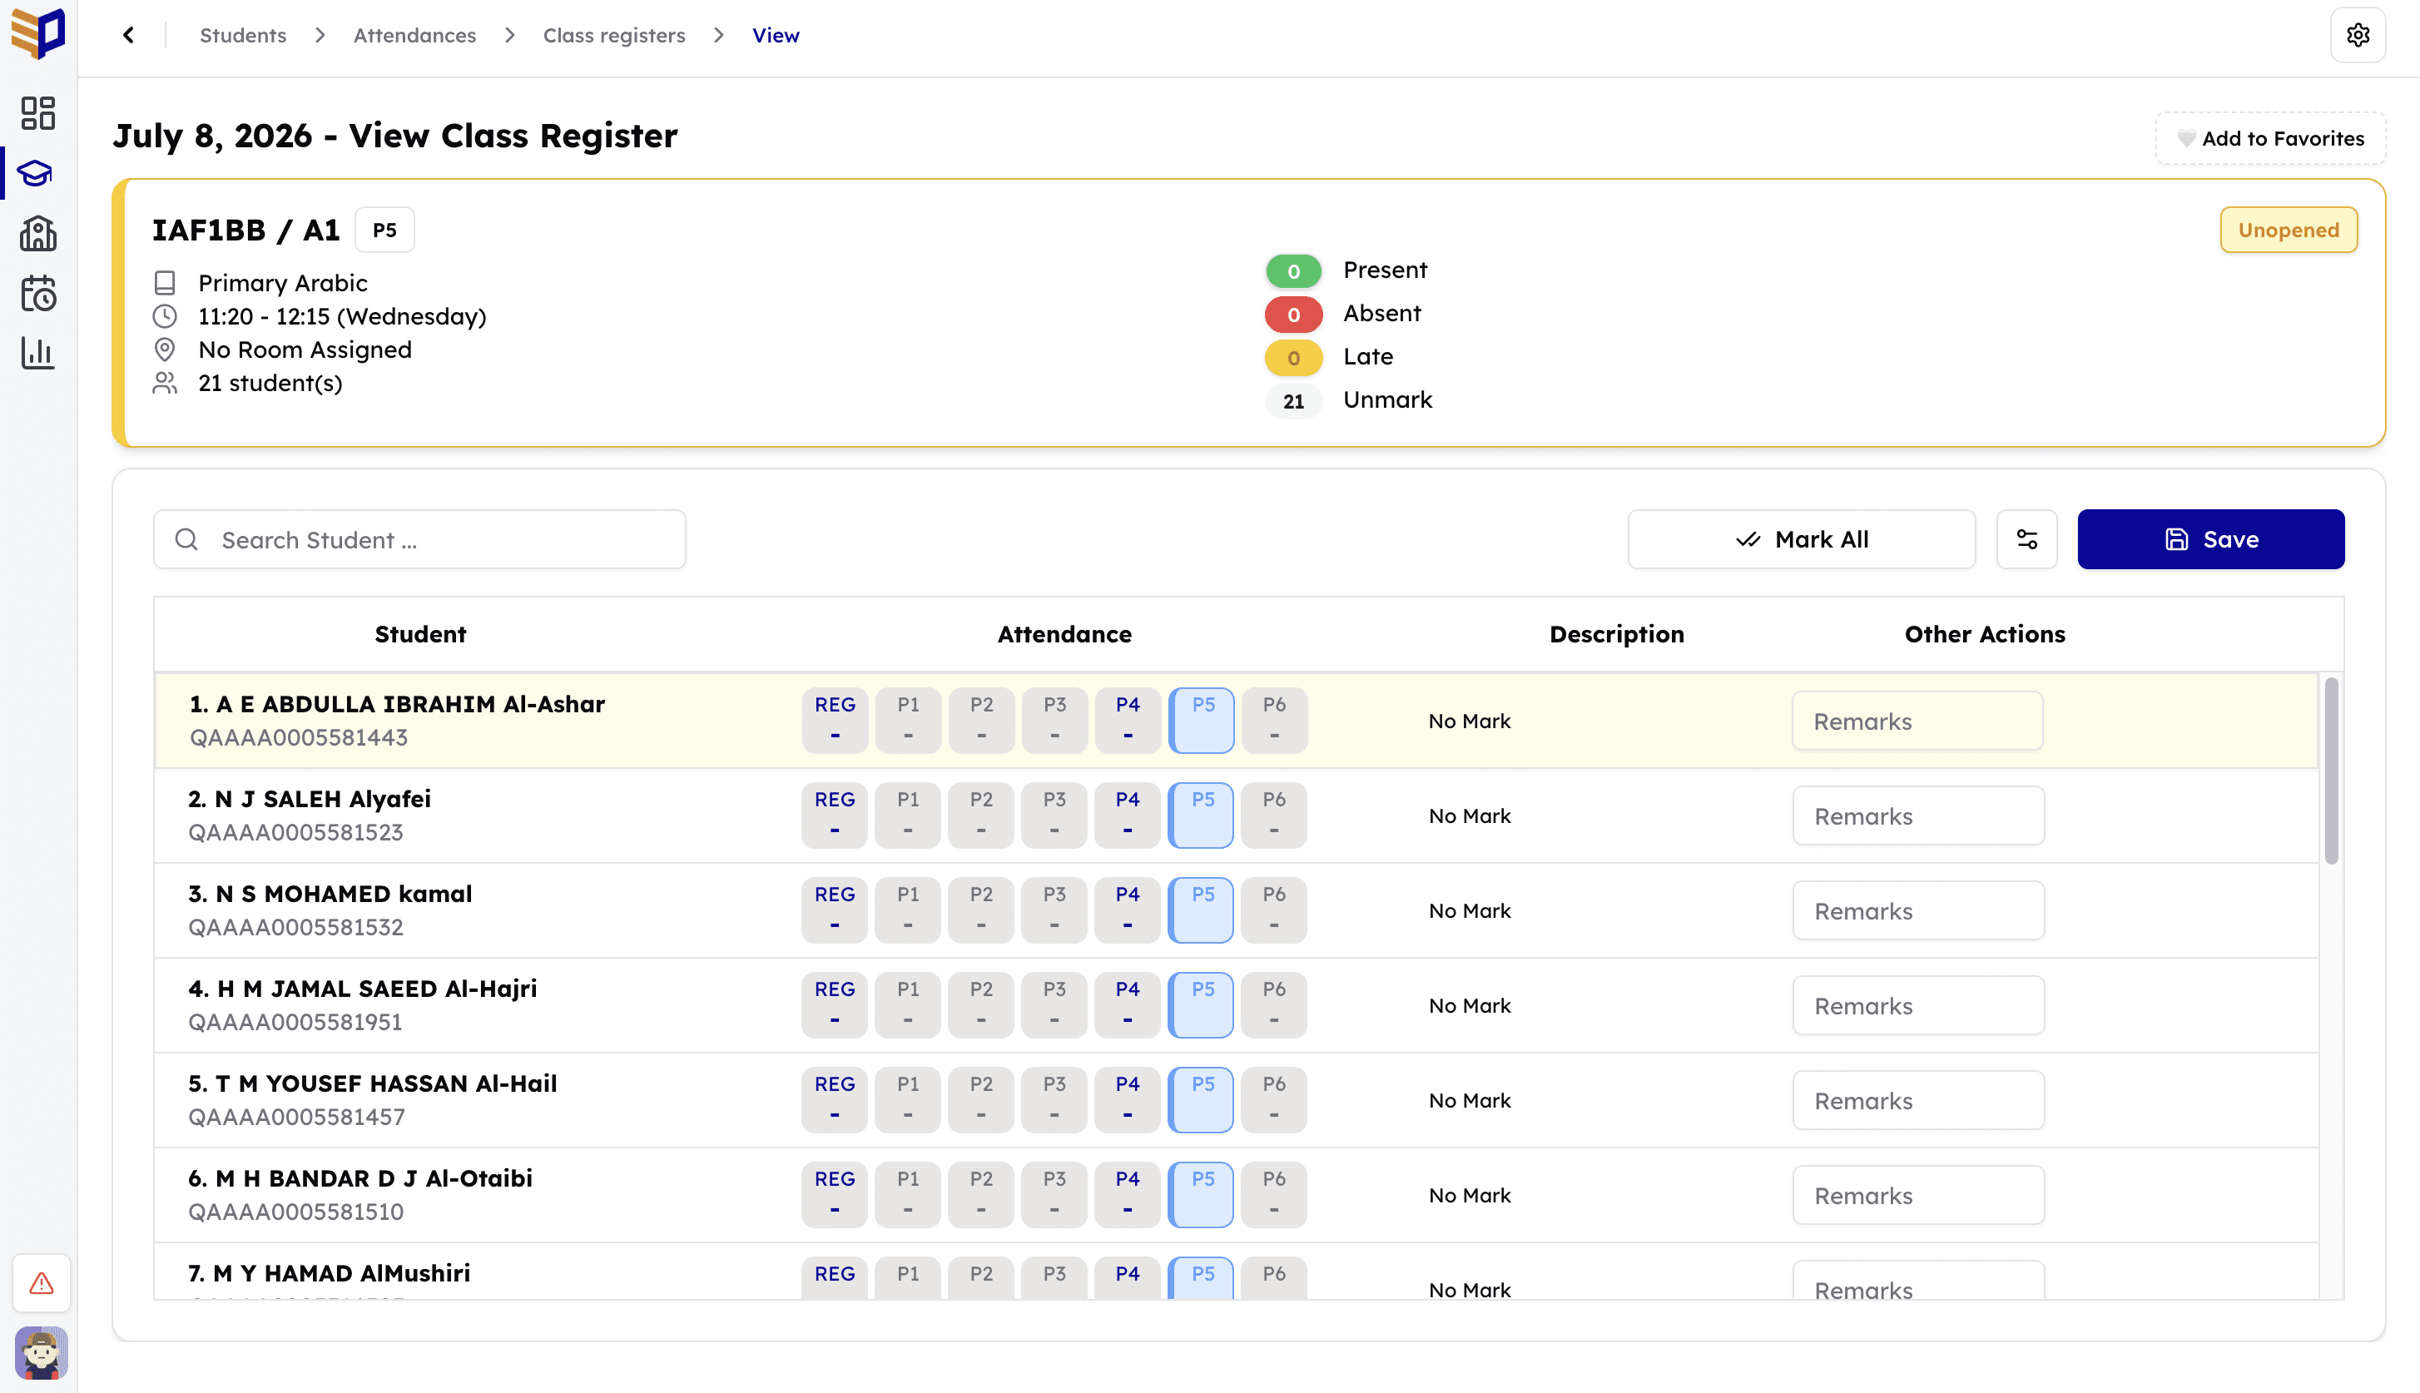Click REG cell for A E ABDULLA IBRAHIM Al-Ashar
Viewport: 2420px width, 1393px height.
[x=835, y=721]
